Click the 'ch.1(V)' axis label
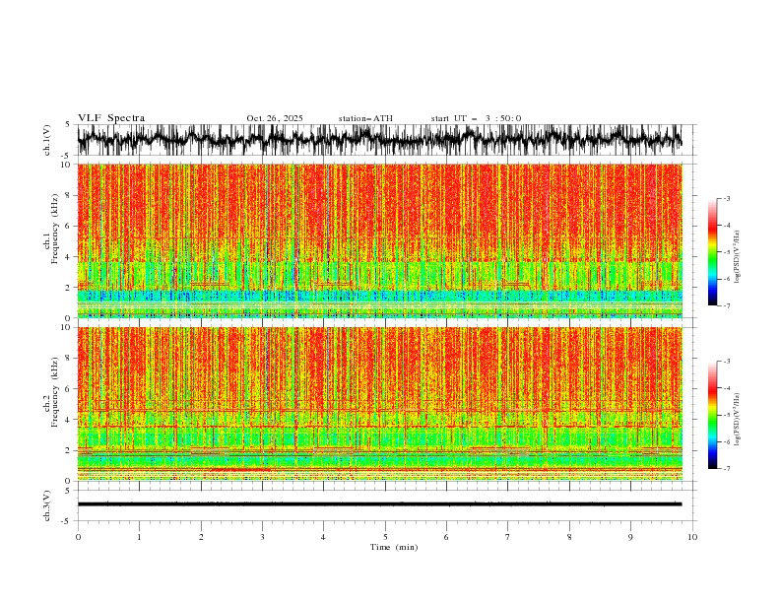 pos(47,140)
